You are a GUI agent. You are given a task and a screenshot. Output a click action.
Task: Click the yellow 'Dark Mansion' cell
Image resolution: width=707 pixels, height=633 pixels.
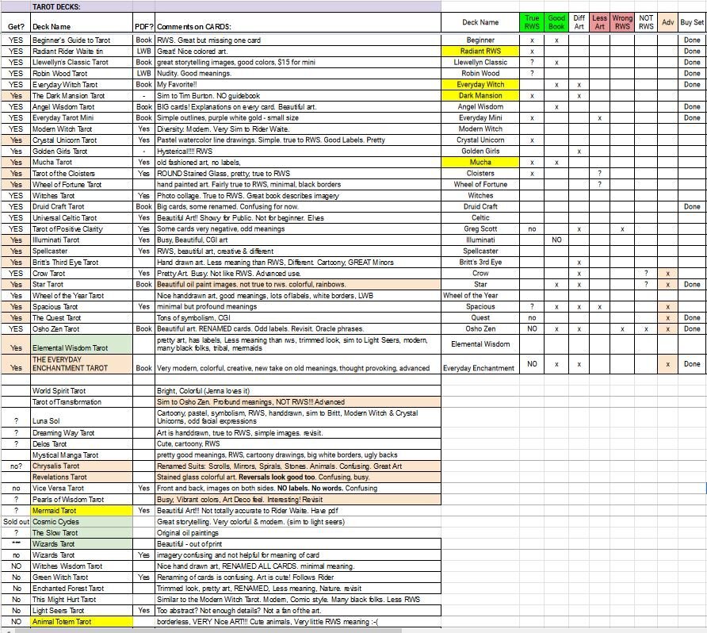coord(480,95)
